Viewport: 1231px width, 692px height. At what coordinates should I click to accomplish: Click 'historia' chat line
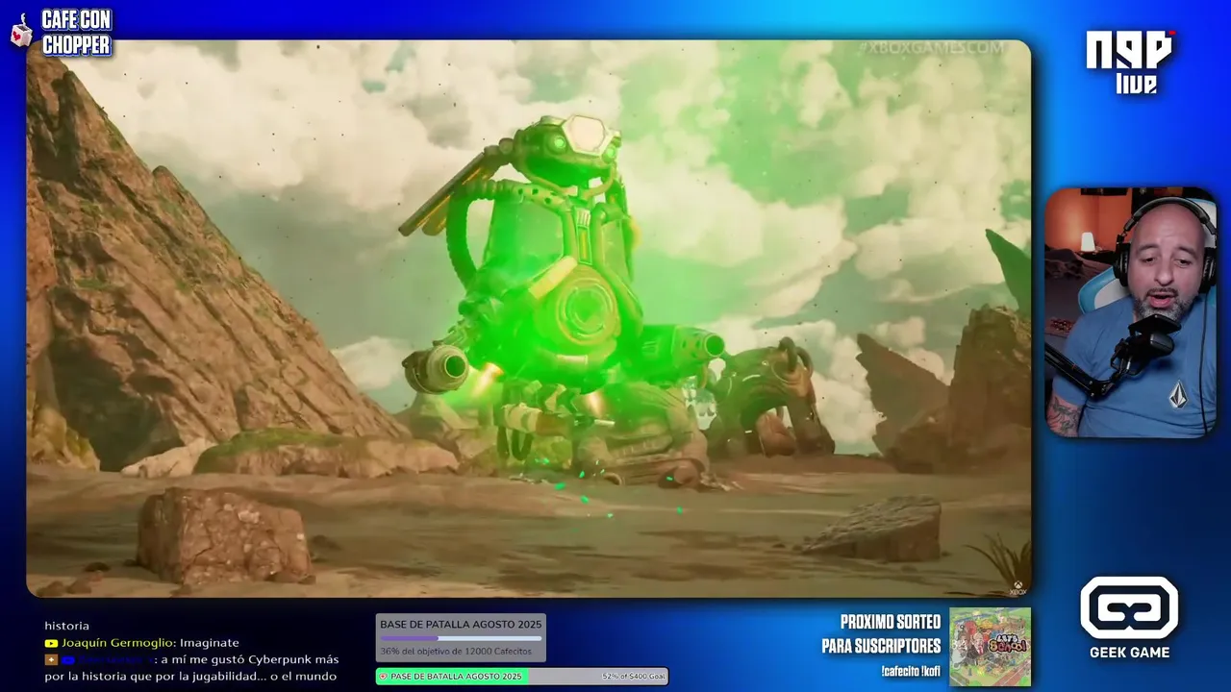pos(66,626)
